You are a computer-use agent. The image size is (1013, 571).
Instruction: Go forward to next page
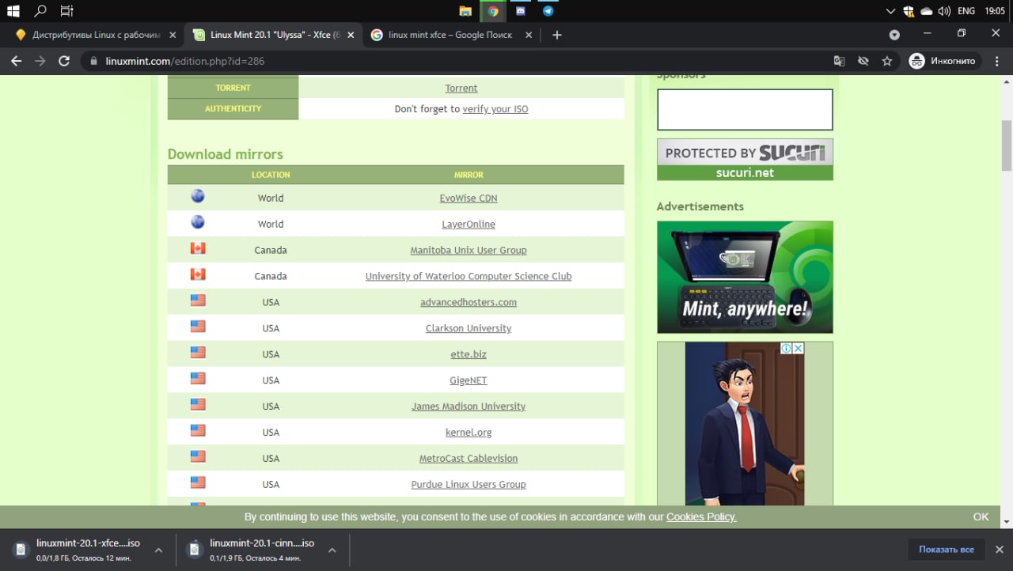pos(40,61)
